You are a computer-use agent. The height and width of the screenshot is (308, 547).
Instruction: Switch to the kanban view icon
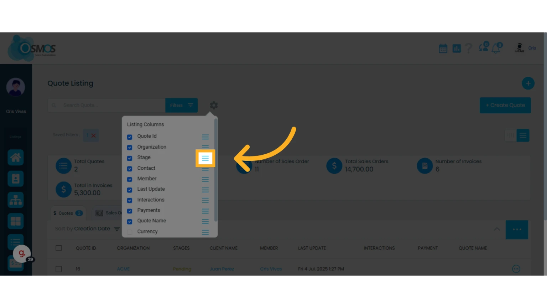(x=511, y=135)
